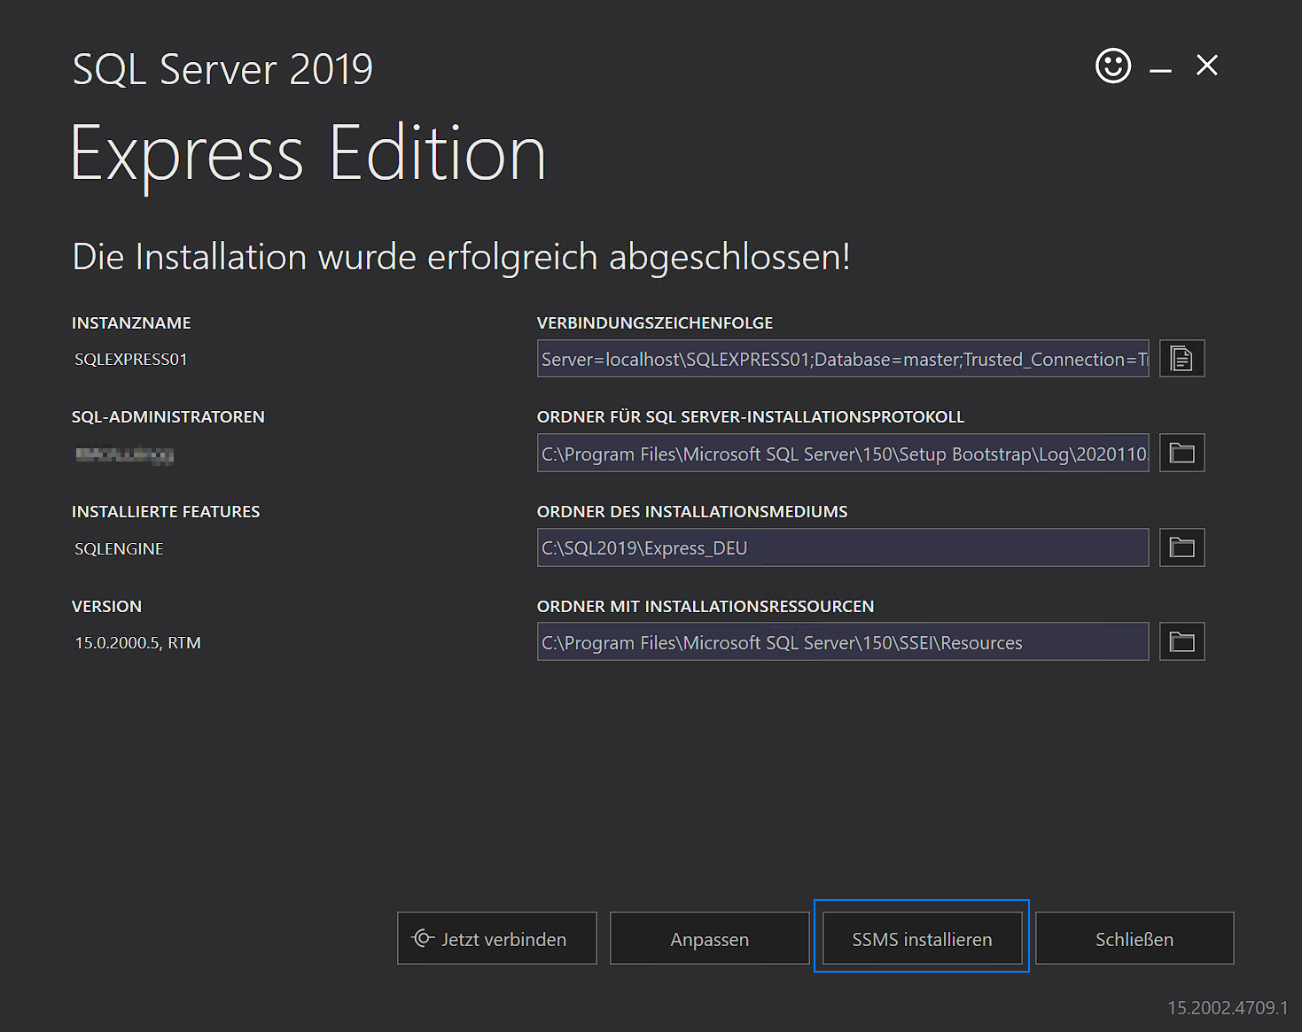This screenshot has height=1032, width=1302.
Task: Click the ORDNER DES INSTALLATIONSMEDIUMS label
Action: coord(692,512)
